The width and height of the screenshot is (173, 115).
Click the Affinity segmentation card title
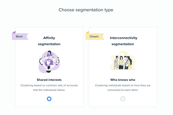[49, 41]
